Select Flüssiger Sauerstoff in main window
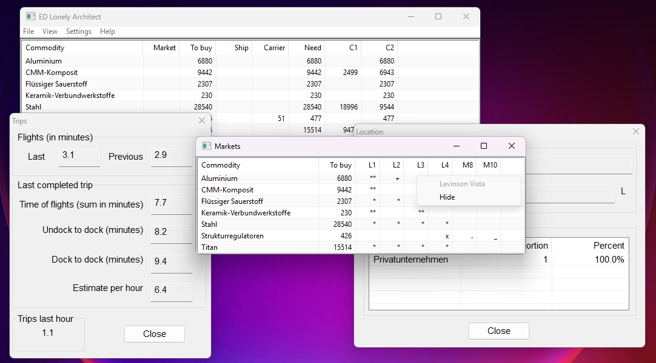 (x=250, y=84)
